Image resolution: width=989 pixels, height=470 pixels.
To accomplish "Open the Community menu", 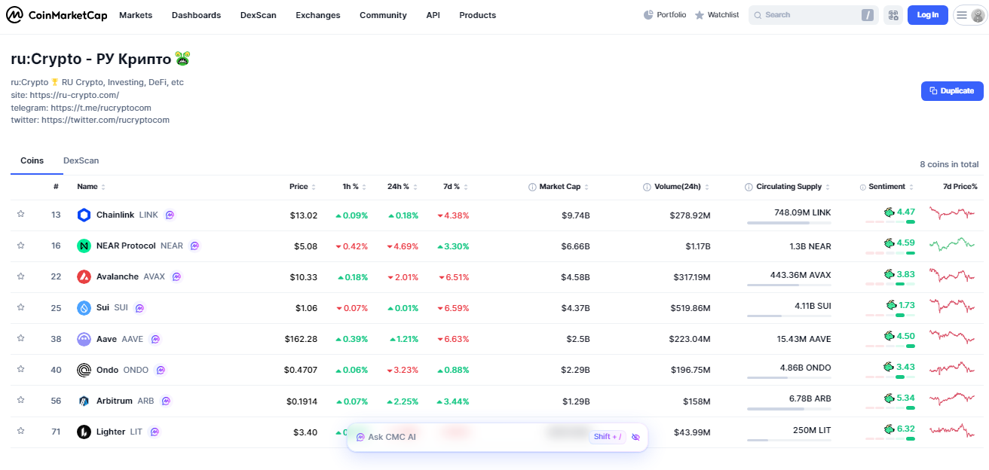I will 383,15.
